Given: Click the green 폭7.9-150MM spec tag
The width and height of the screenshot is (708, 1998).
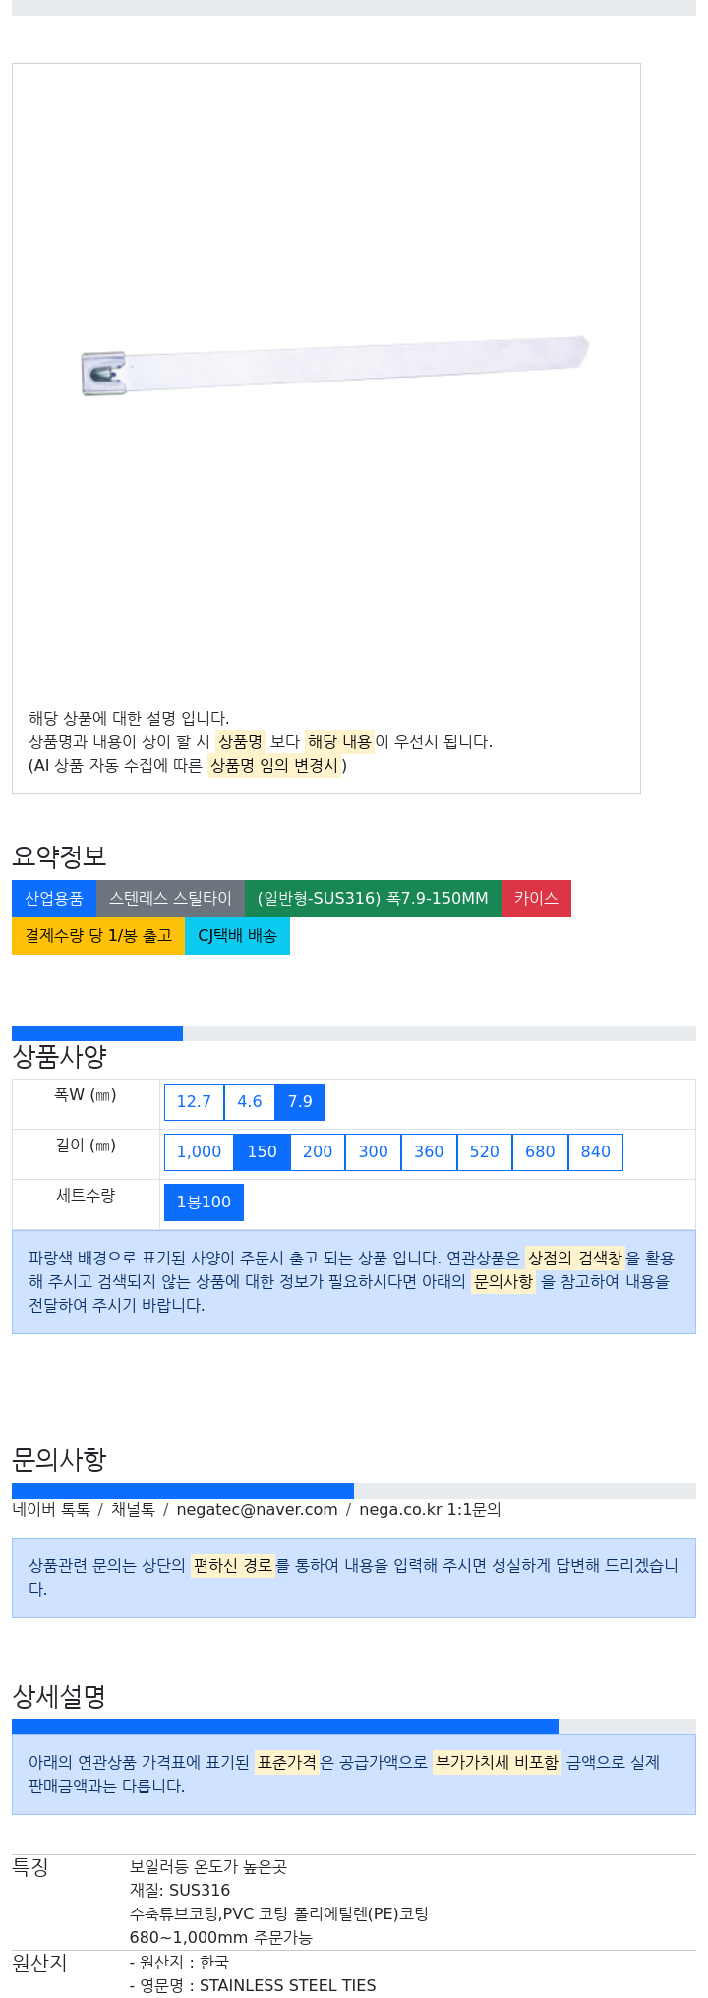Looking at the screenshot, I should pyautogui.click(x=373, y=899).
